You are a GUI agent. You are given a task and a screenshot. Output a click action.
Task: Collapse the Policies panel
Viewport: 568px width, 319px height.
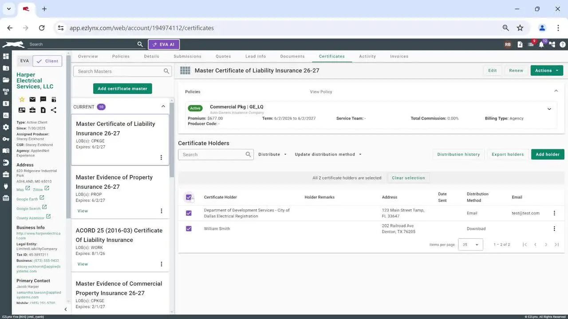click(x=556, y=91)
